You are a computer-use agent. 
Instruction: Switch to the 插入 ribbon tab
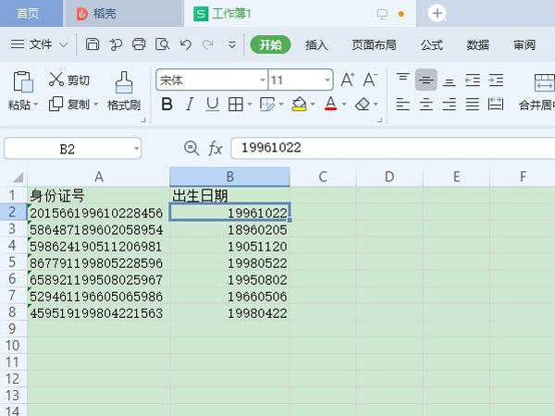point(316,44)
